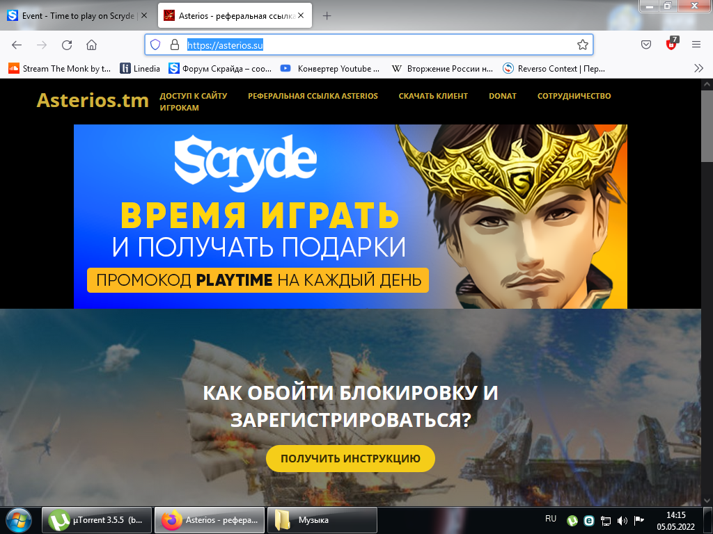Click the padlock site information icon
The height and width of the screenshot is (534, 713).
point(174,44)
